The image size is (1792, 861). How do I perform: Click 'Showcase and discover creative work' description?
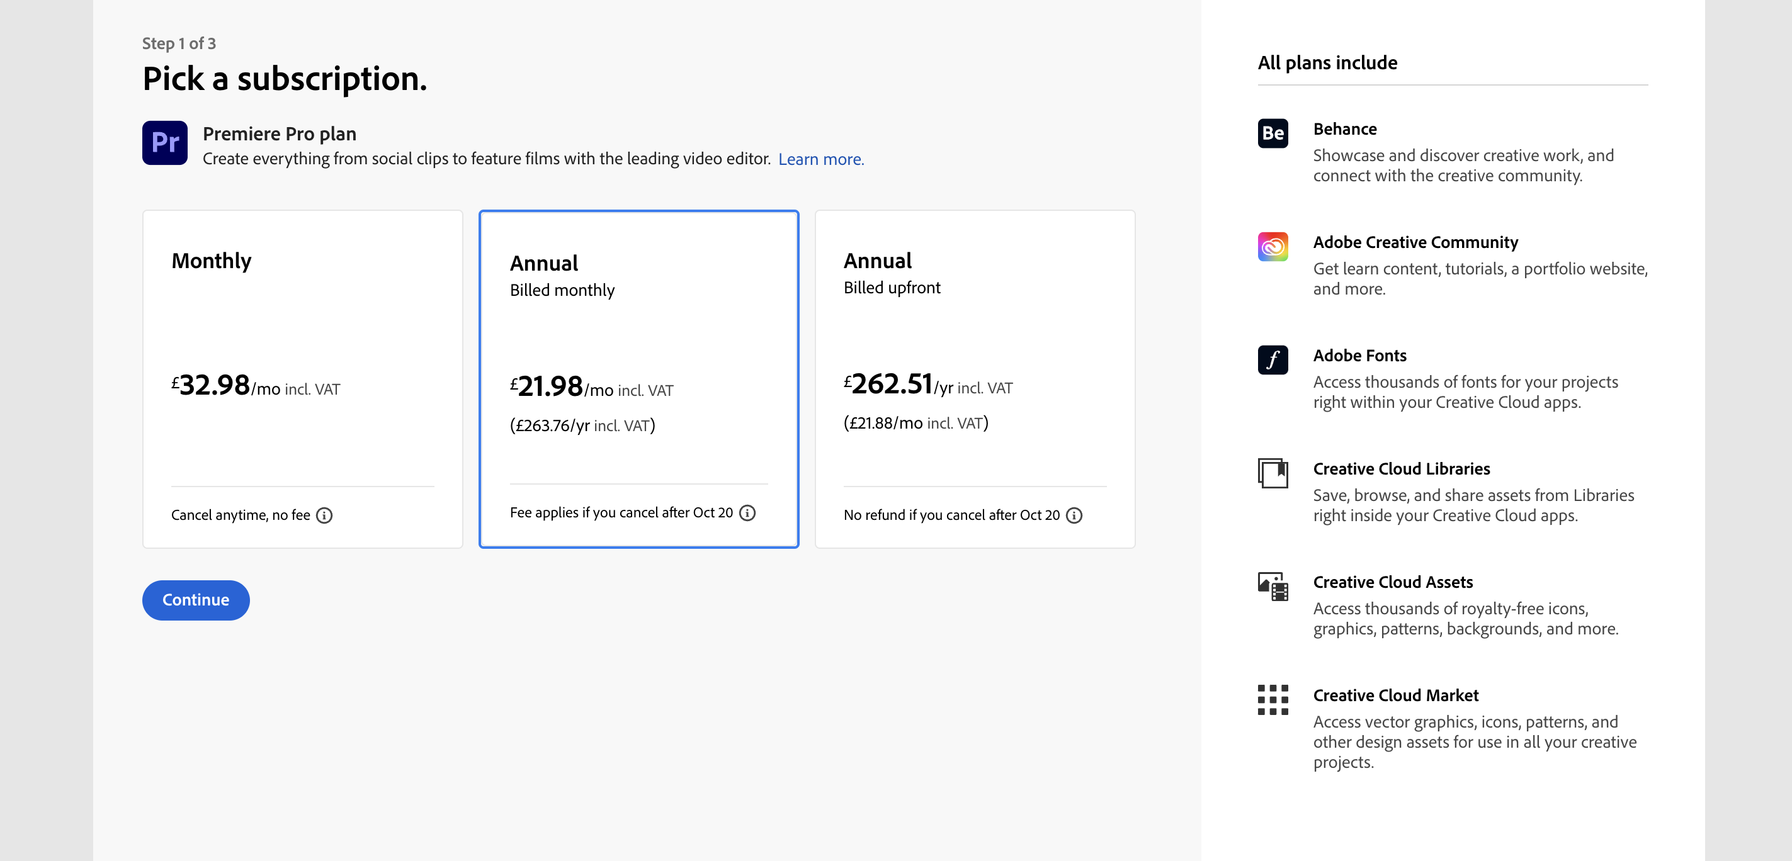1463,166
